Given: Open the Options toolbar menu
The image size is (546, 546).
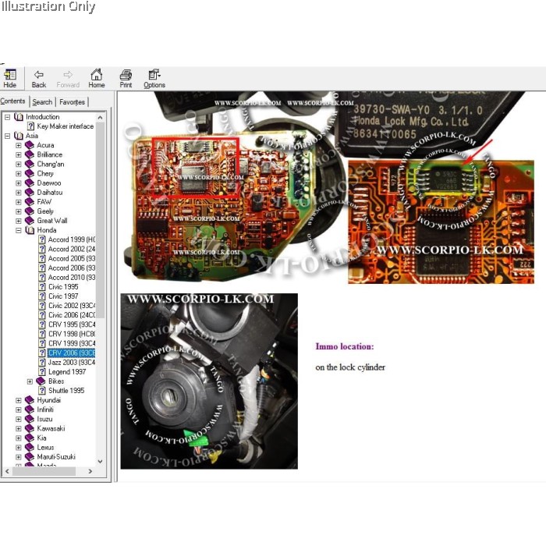Looking at the screenshot, I should (x=154, y=76).
